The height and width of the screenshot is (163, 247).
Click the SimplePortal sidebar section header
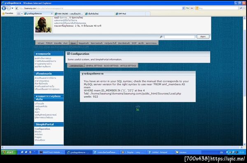[x=49, y=124]
